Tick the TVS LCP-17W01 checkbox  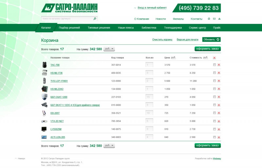tap(215, 81)
